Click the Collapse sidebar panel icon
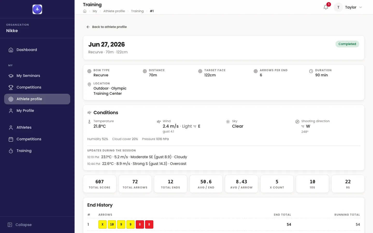The image size is (373, 233). tap(10, 225)
